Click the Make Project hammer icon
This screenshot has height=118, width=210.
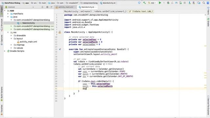coord(144,3)
